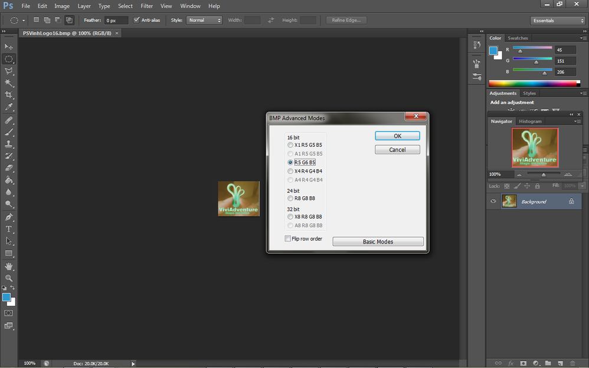Select the Lasso tool
The width and height of the screenshot is (589, 368).
pyautogui.click(x=9, y=71)
